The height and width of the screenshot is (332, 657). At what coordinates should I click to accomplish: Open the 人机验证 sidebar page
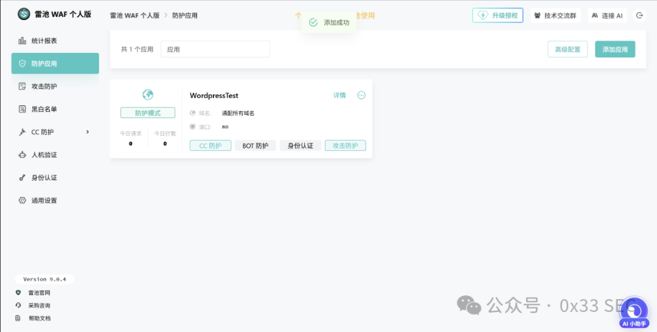(x=55, y=154)
